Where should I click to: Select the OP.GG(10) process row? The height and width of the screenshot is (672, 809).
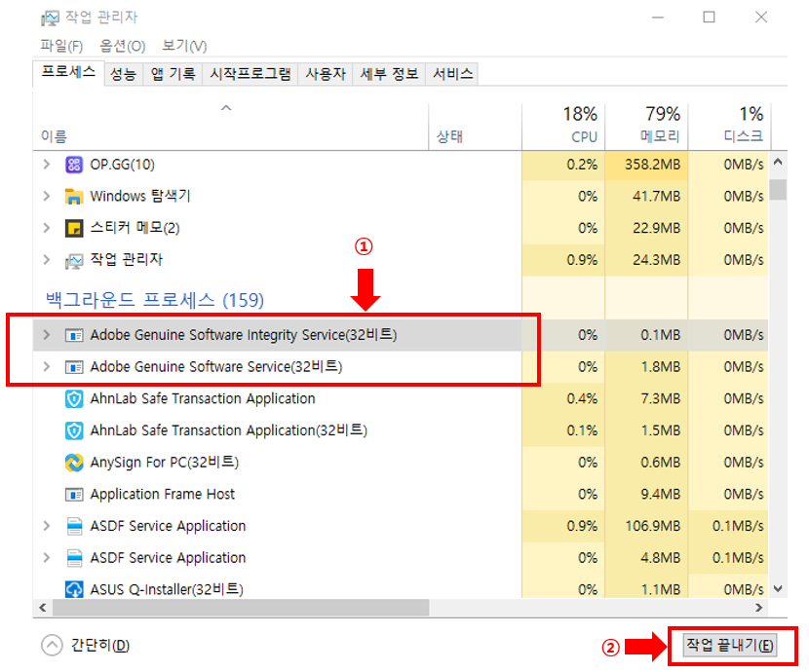click(401, 165)
